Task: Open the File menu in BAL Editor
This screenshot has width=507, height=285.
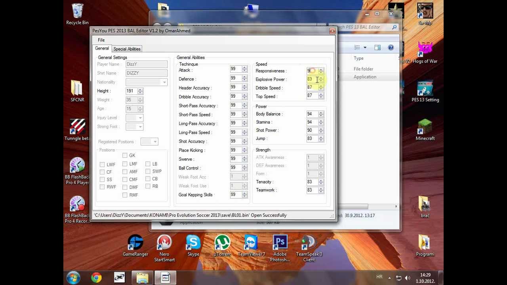Action: pos(101,40)
